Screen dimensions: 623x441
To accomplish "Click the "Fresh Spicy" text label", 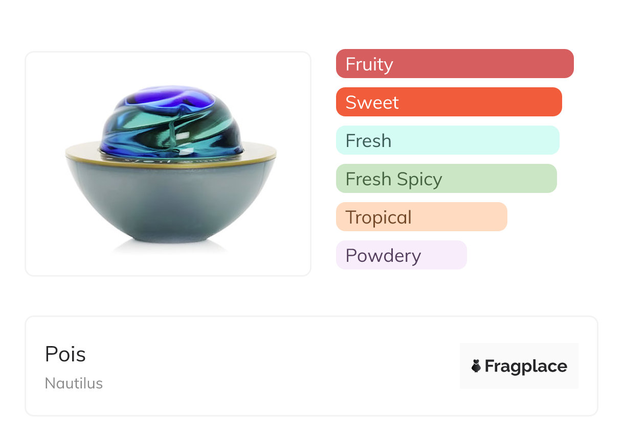I will 394,179.
